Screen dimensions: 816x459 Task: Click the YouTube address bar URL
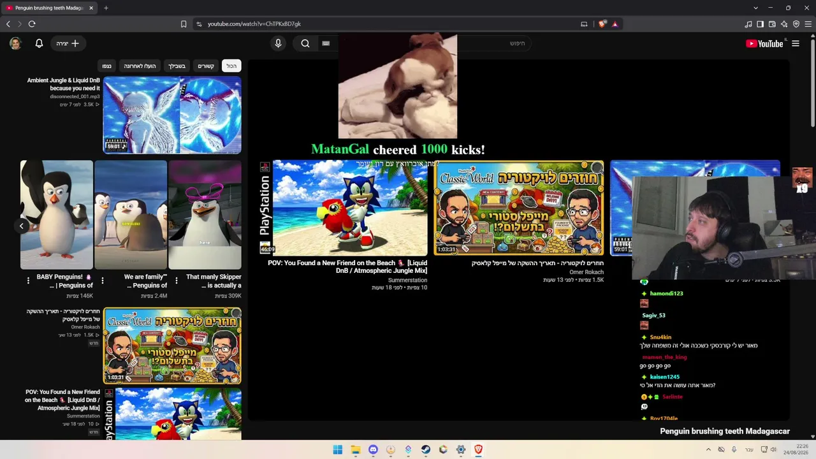point(254,24)
